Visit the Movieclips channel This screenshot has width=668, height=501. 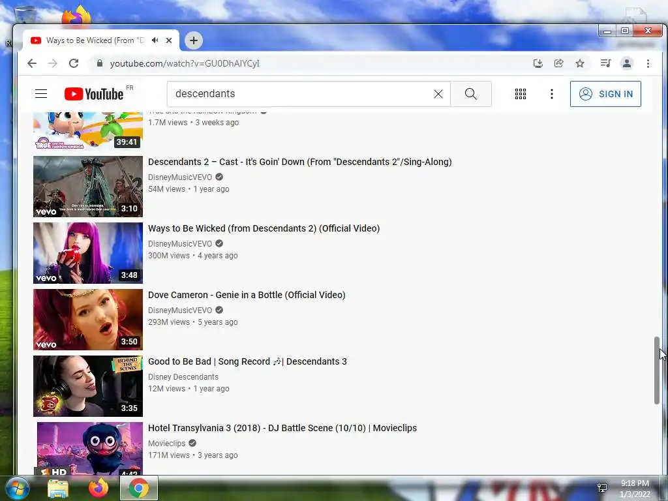tap(166, 443)
